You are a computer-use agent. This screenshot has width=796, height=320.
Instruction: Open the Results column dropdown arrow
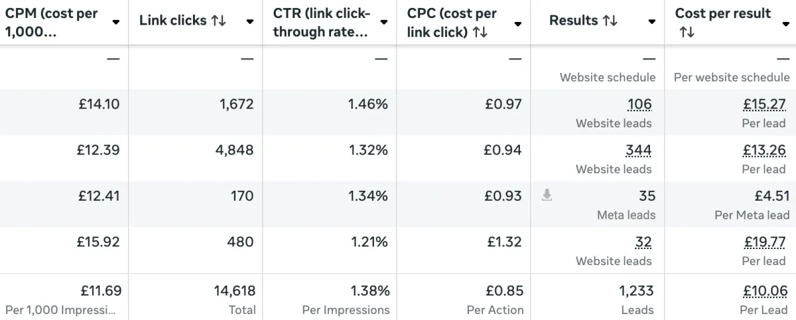click(652, 22)
